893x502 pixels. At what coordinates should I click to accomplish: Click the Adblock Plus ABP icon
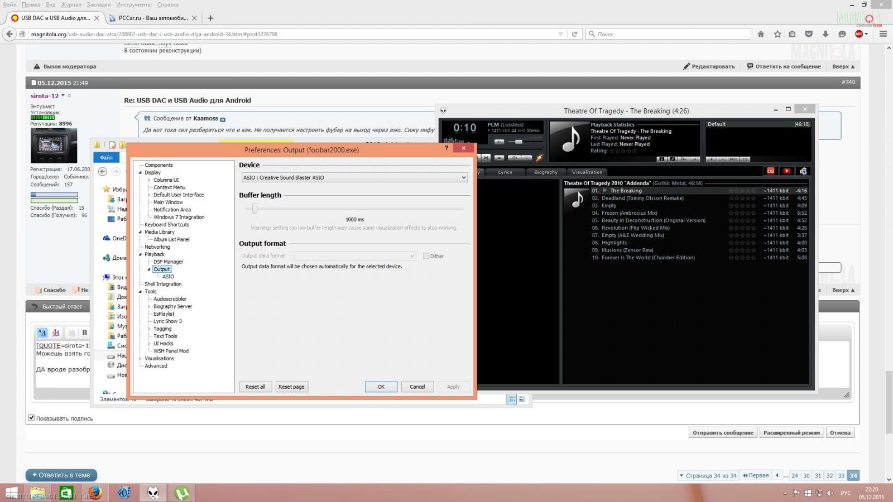[x=860, y=34]
